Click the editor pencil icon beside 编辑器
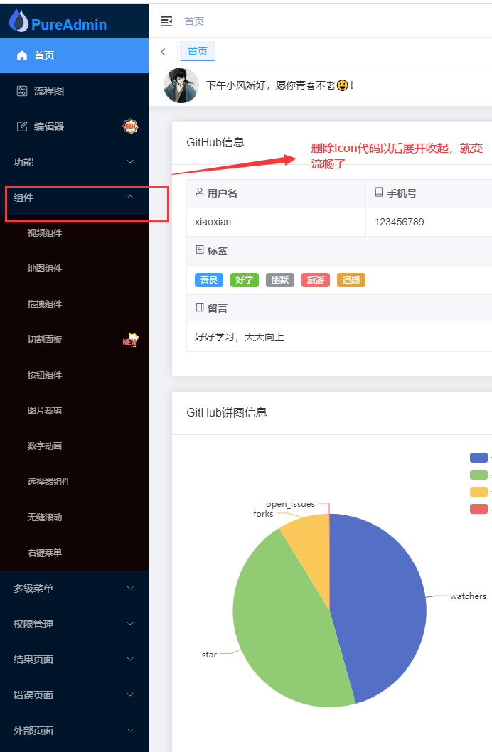This screenshot has height=752, width=492. (22, 127)
